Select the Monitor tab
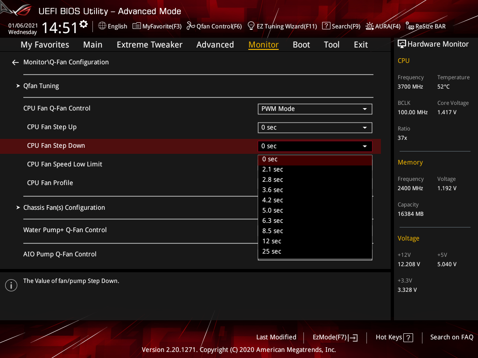Screen dimensions: 478x358 [x=263, y=45]
